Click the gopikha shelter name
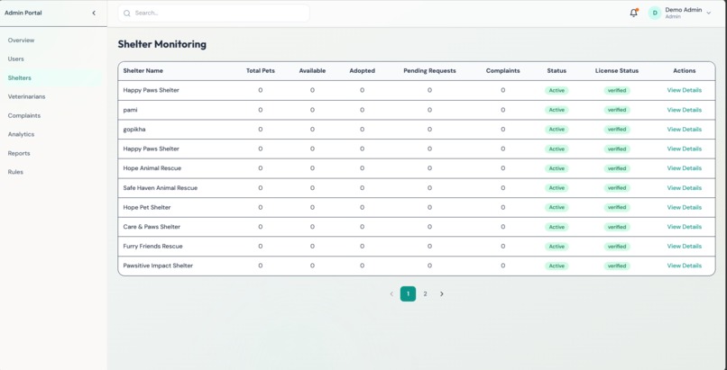727x370 pixels. click(x=134, y=130)
